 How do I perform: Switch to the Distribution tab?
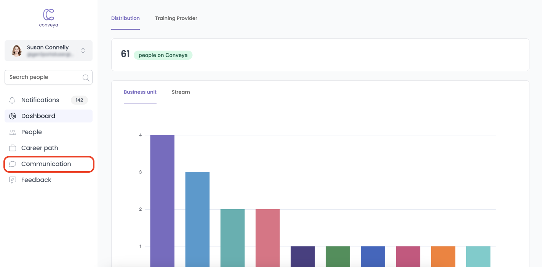(125, 18)
